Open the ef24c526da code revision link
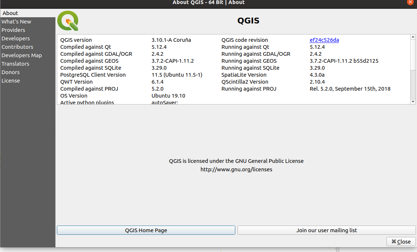The image size is (417, 252). tap(324, 40)
